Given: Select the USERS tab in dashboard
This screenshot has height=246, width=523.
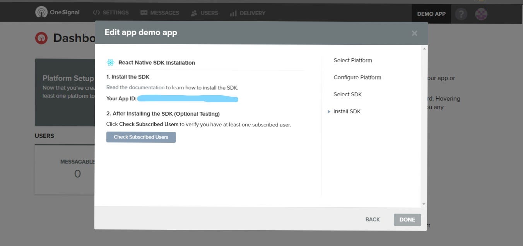Looking at the screenshot, I should pyautogui.click(x=44, y=136).
